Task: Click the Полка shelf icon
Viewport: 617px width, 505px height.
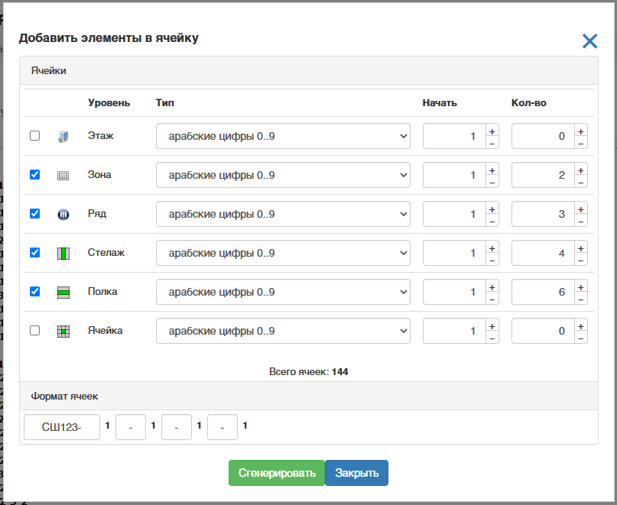Action: click(63, 292)
